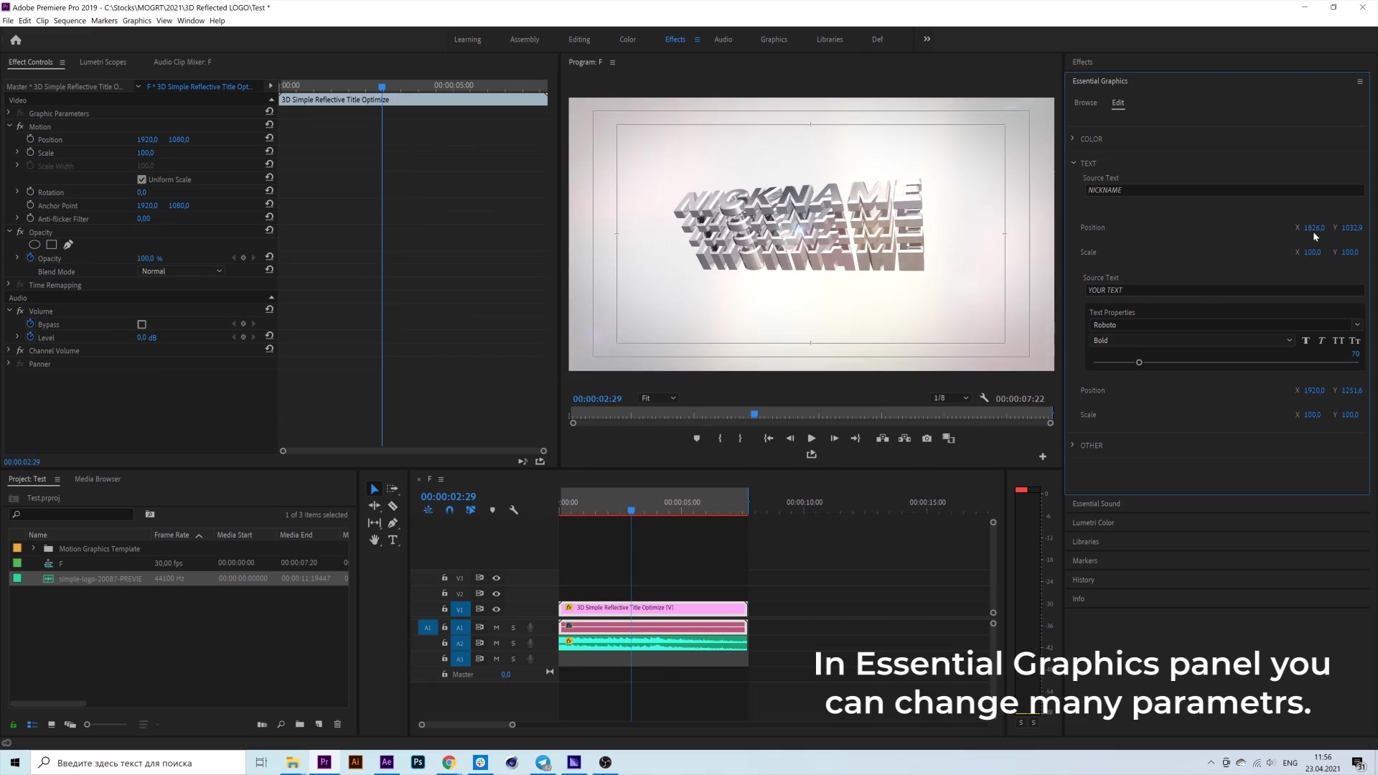
Task: Enable Faux Bold text style
Action: click(x=1306, y=341)
